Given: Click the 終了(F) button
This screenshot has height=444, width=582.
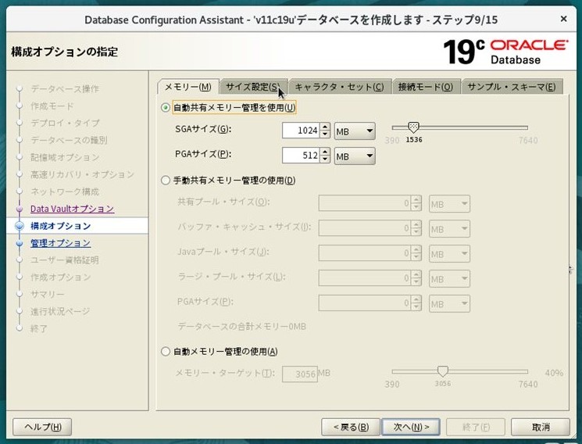Looking at the screenshot, I should (x=476, y=427).
